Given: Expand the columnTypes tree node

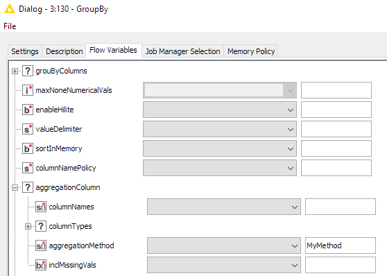Looking at the screenshot, I should (x=28, y=226).
